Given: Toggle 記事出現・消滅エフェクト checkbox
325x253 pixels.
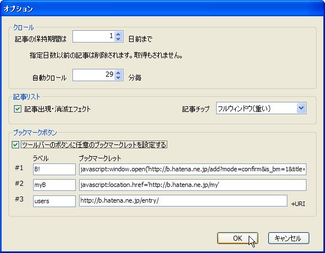Looking at the screenshot, I should point(17,109).
